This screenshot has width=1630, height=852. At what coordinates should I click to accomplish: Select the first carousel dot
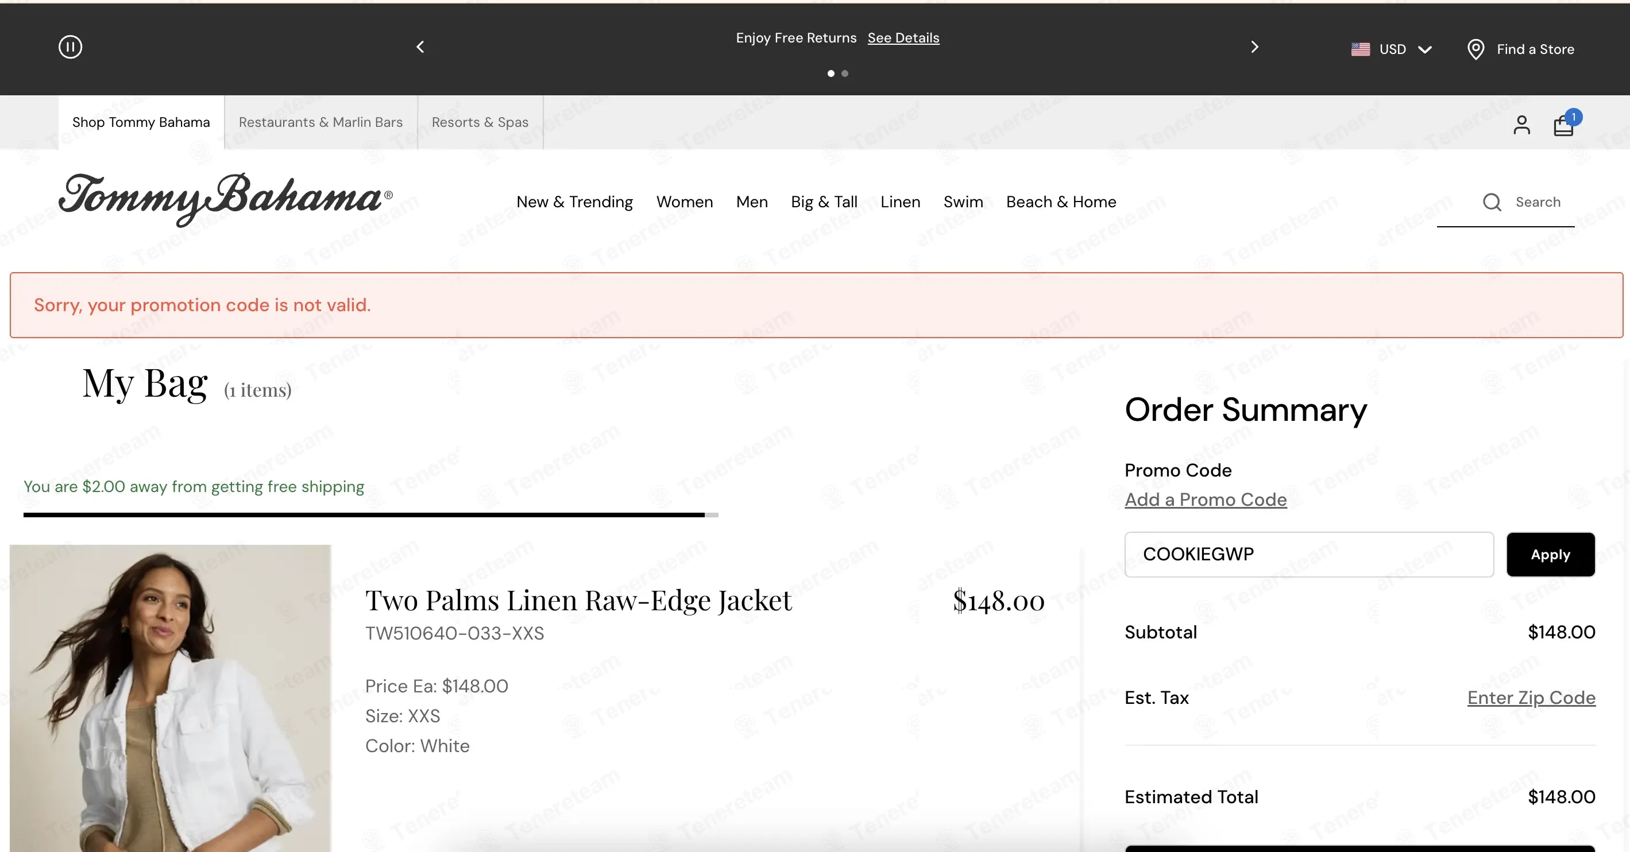point(831,73)
